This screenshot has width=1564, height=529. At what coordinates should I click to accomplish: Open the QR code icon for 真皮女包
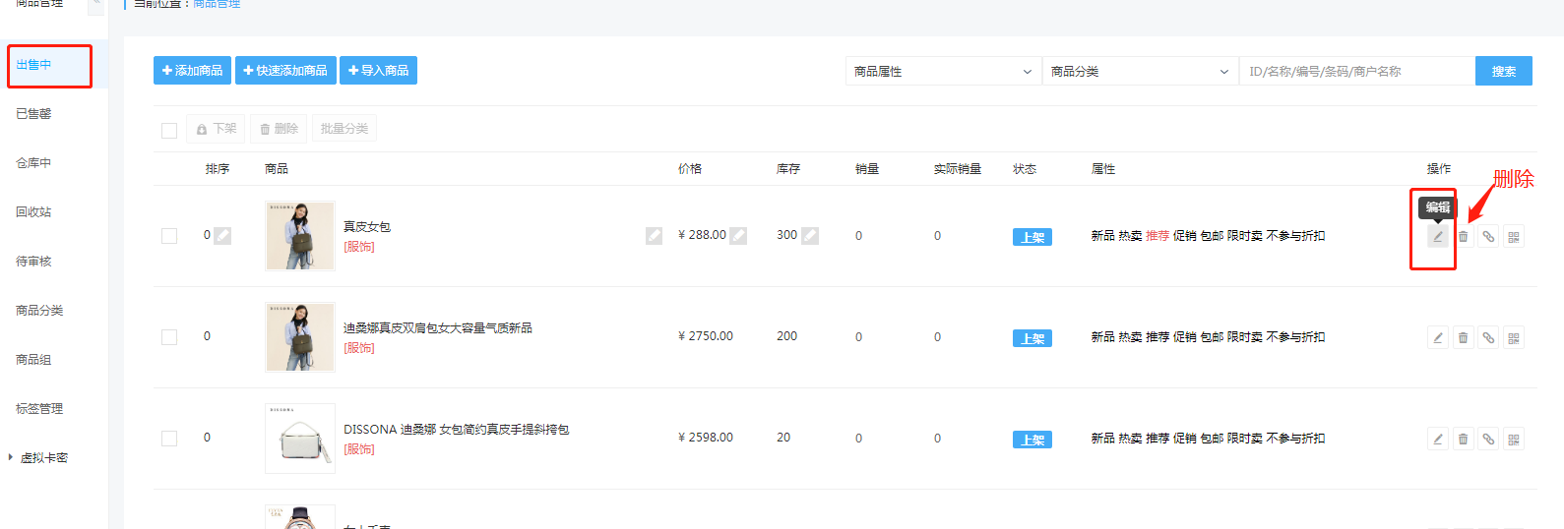pyautogui.click(x=1514, y=237)
